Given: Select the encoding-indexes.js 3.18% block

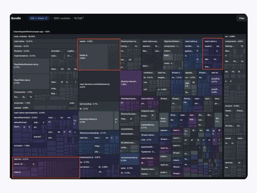Looking at the screenshot, I should [x=96, y=121].
